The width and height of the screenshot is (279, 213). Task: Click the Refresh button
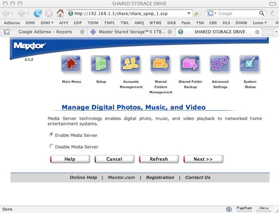coord(159,159)
